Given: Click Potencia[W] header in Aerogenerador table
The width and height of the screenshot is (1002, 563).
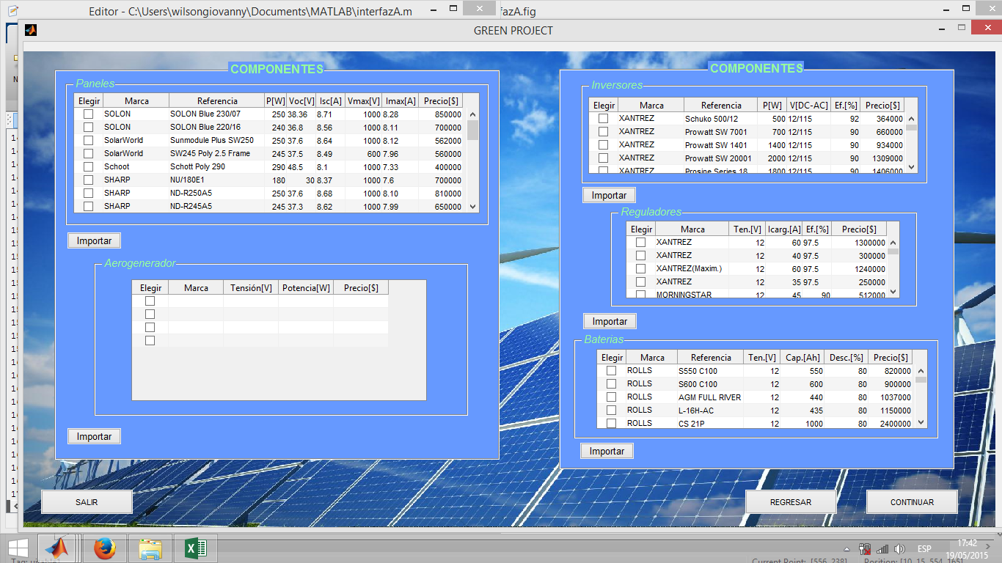Looking at the screenshot, I should (306, 288).
